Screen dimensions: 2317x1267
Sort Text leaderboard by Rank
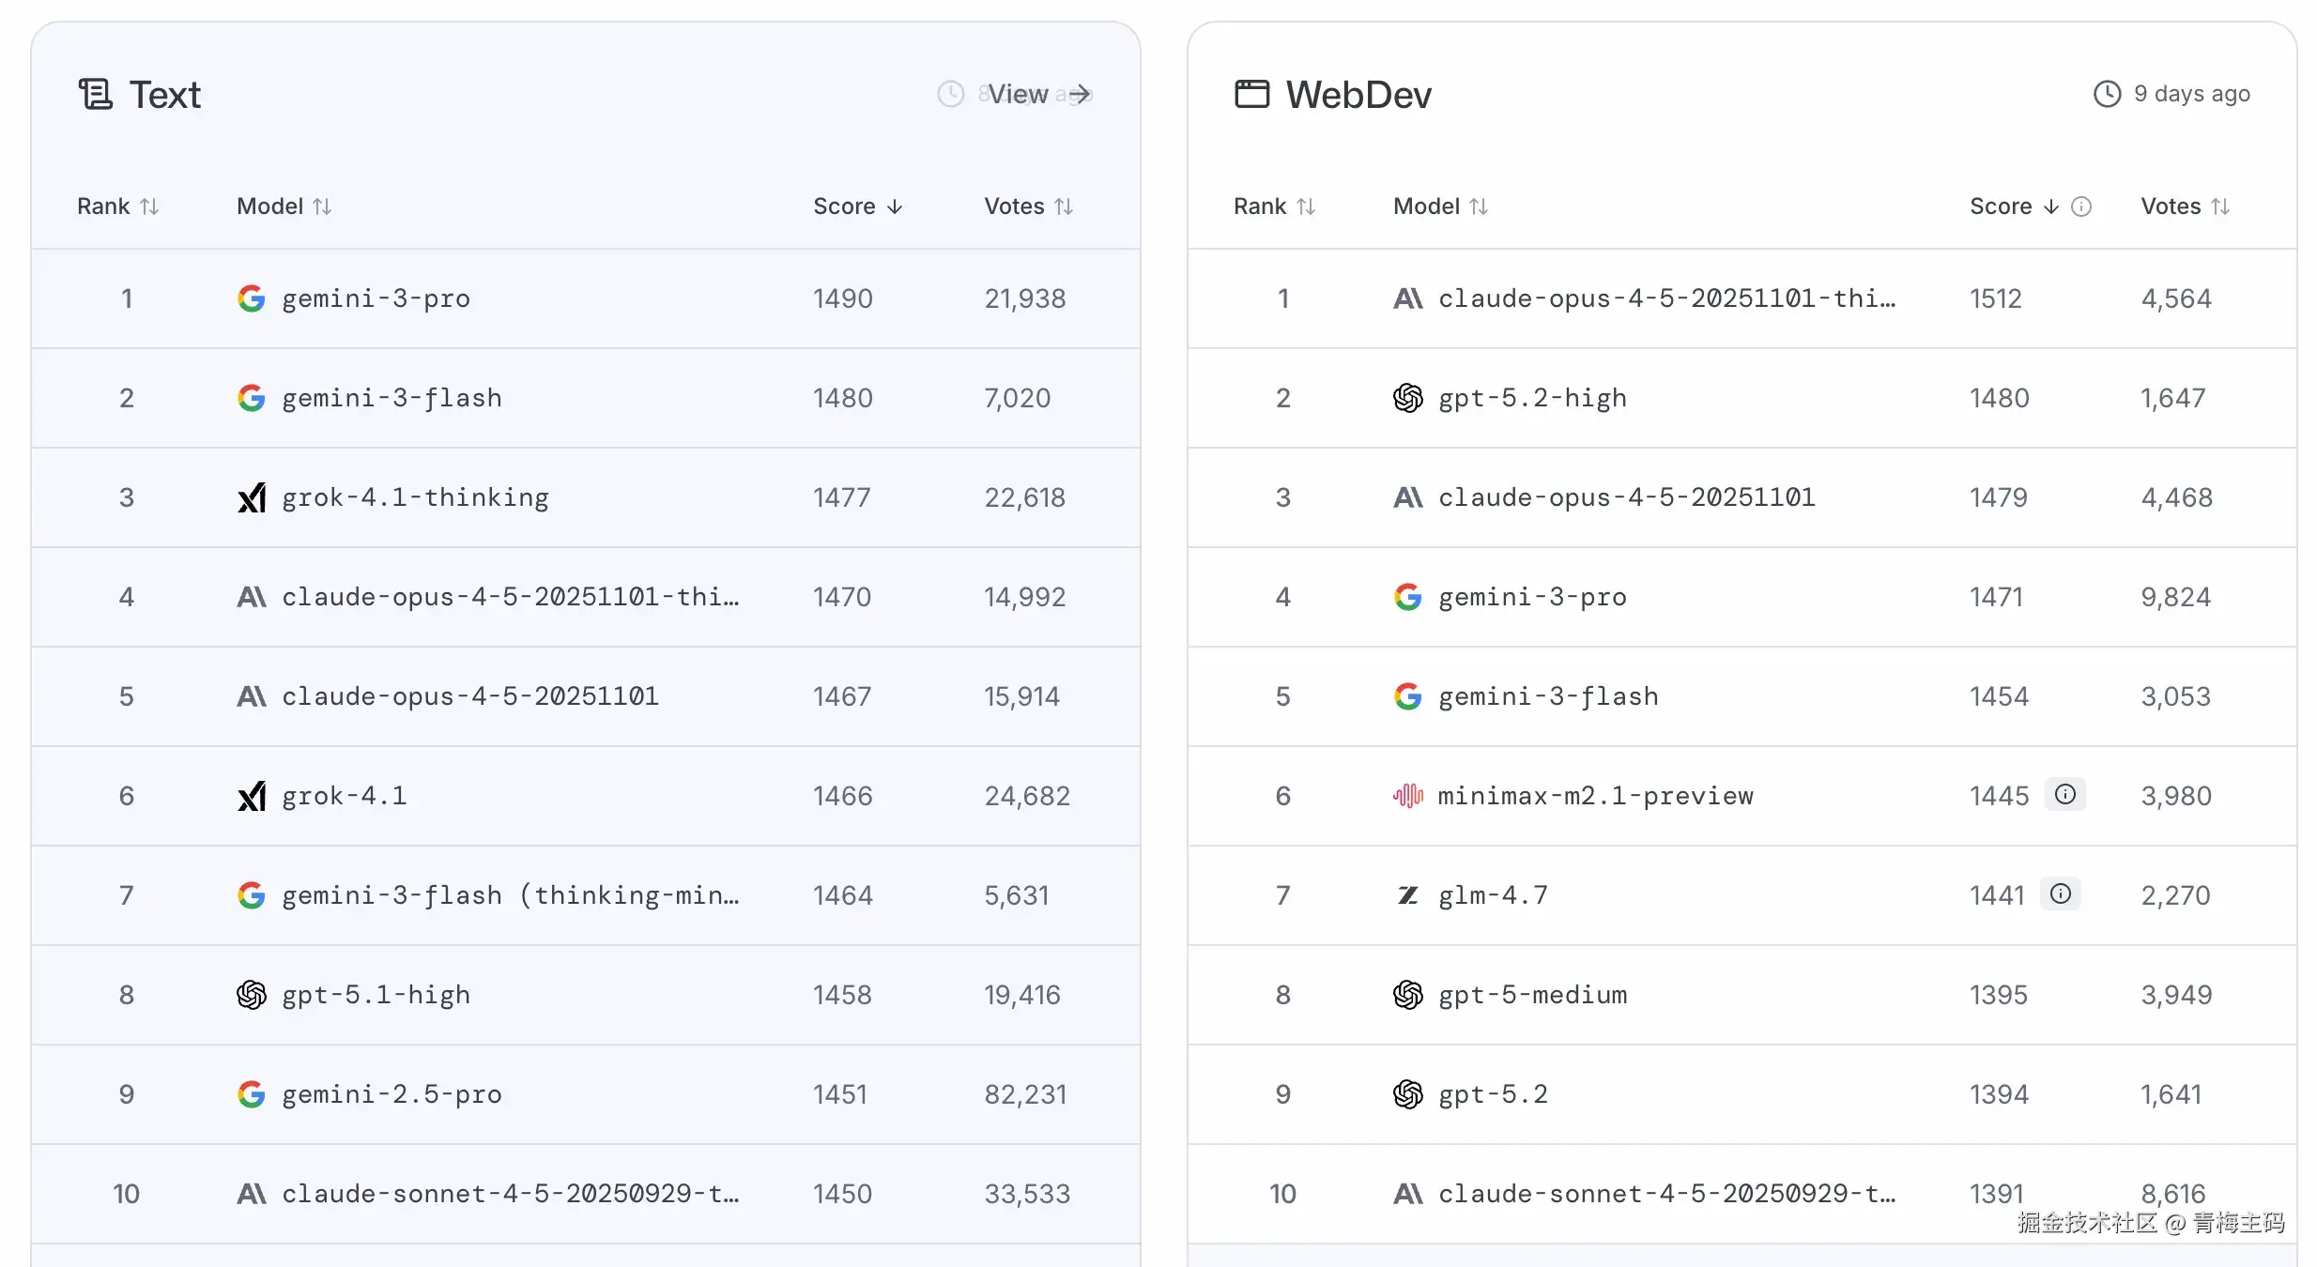118,206
